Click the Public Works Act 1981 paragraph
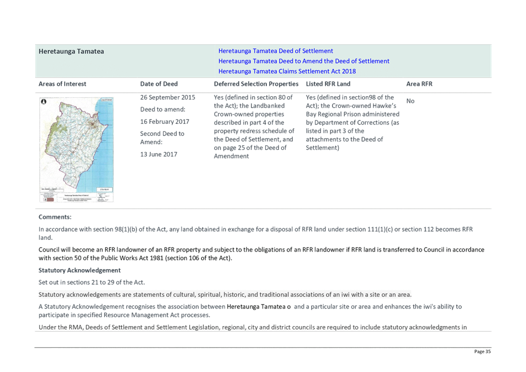 pos(261,254)
